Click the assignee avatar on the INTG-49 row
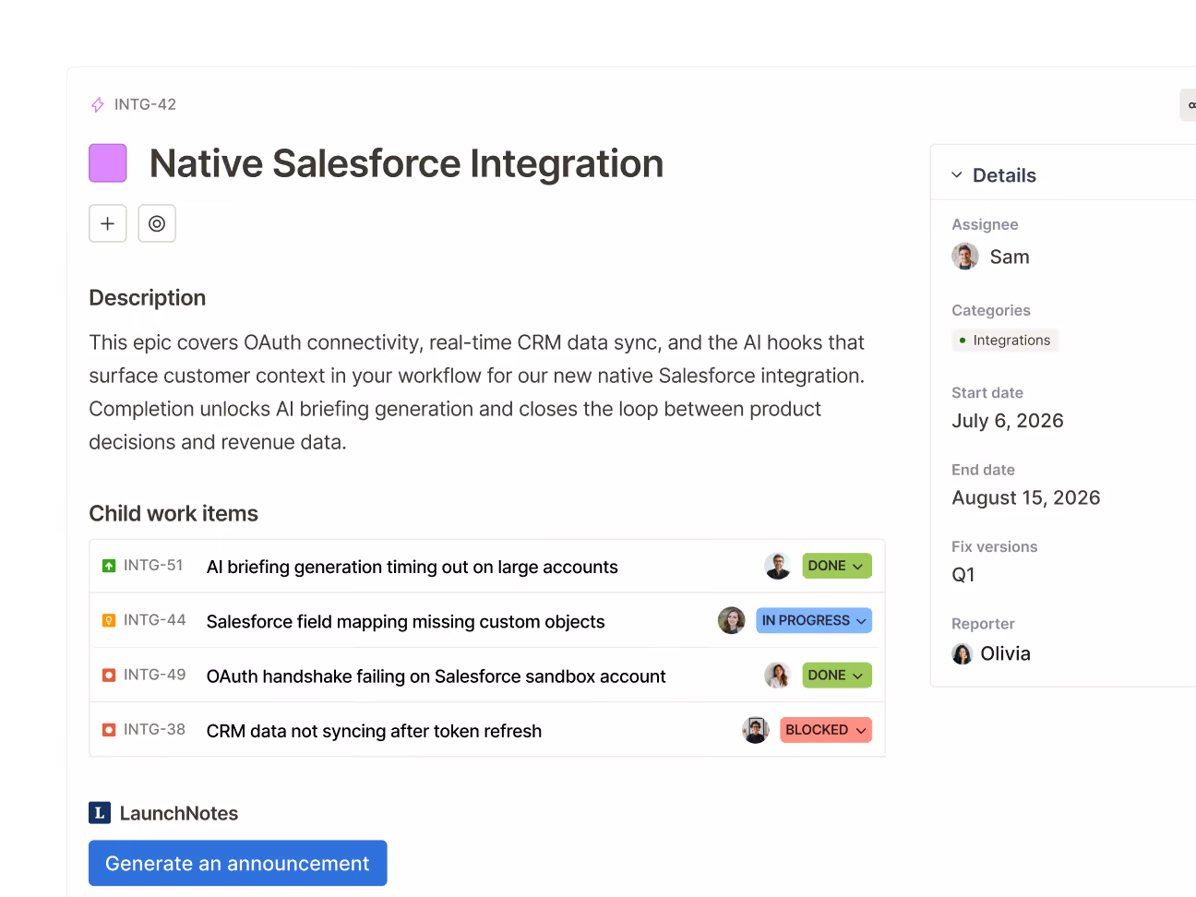This screenshot has height=897, width=1196. (x=778, y=676)
